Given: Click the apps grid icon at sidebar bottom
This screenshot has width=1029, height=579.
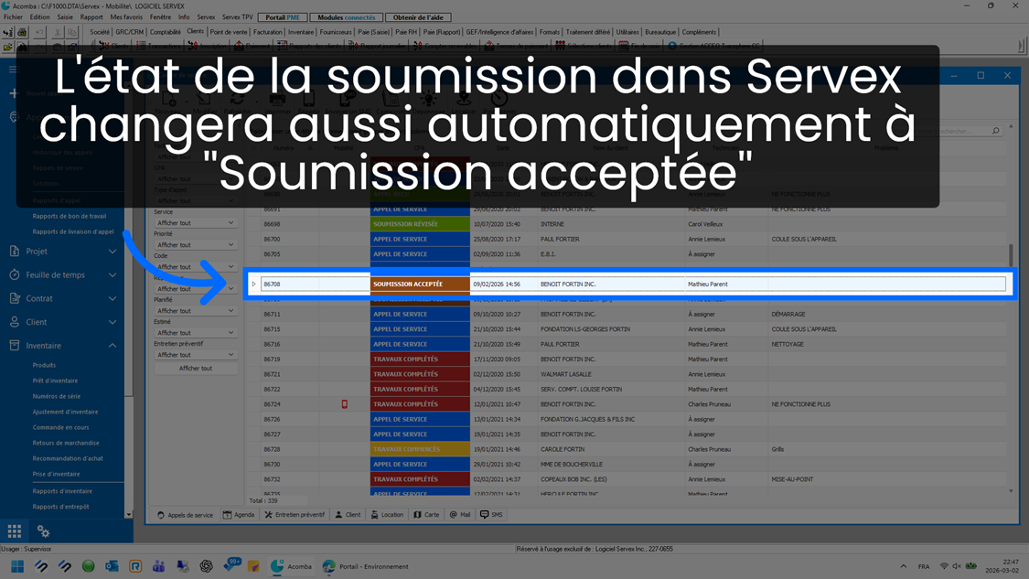Looking at the screenshot, I should tap(15, 531).
